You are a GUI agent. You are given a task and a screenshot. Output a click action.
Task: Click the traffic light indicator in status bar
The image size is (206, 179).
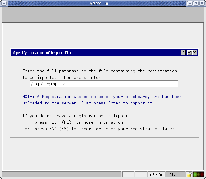click(x=199, y=175)
